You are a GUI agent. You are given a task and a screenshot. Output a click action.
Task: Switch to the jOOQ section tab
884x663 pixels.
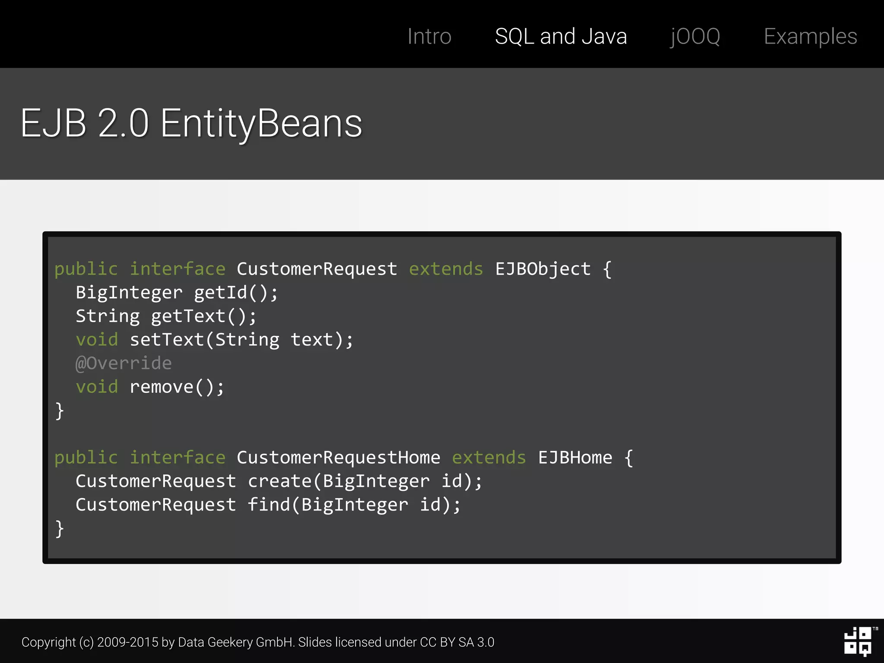[695, 36]
